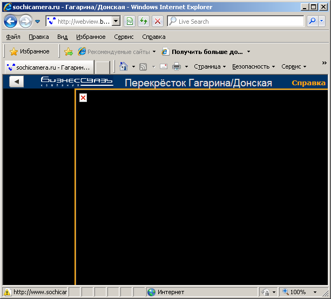Click the Stop loading red X icon
This screenshot has height=299, width=331.
(x=157, y=22)
